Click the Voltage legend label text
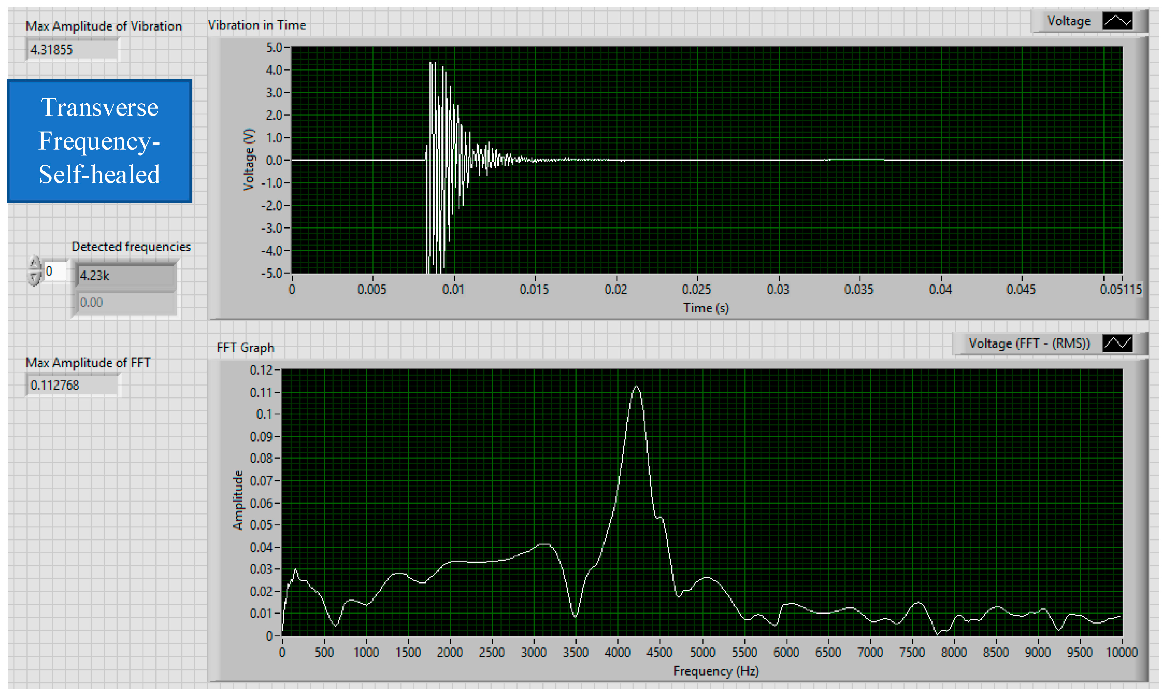Image resolution: width=1167 pixels, height=699 pixels. click(1069, 21)
